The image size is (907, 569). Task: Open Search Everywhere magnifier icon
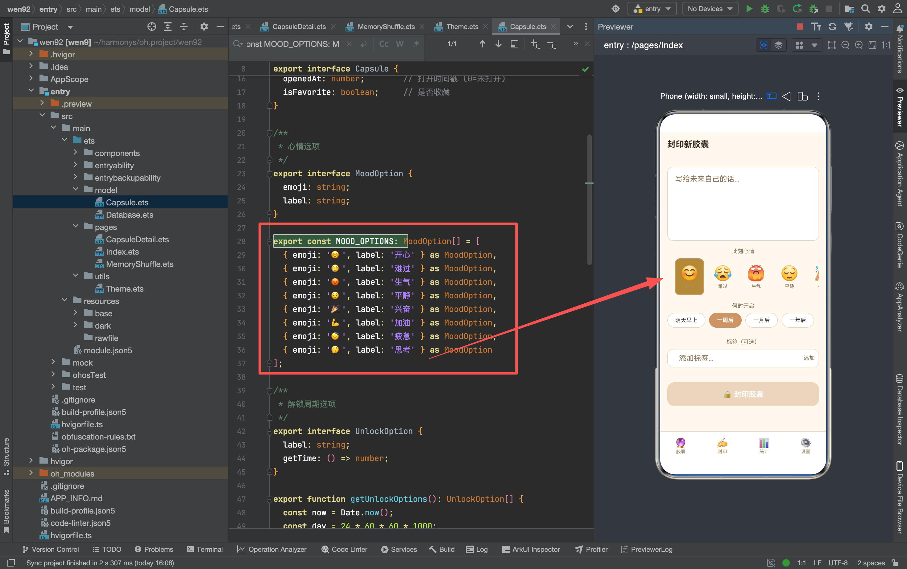pyautogui.click(x=866, y=9)
